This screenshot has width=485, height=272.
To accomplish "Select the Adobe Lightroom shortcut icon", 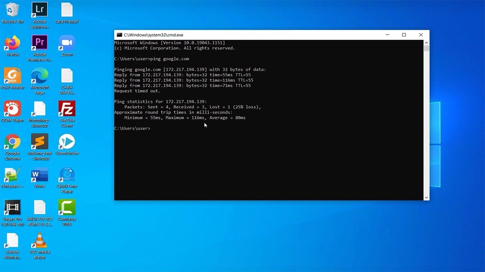I will pos(39,15).
